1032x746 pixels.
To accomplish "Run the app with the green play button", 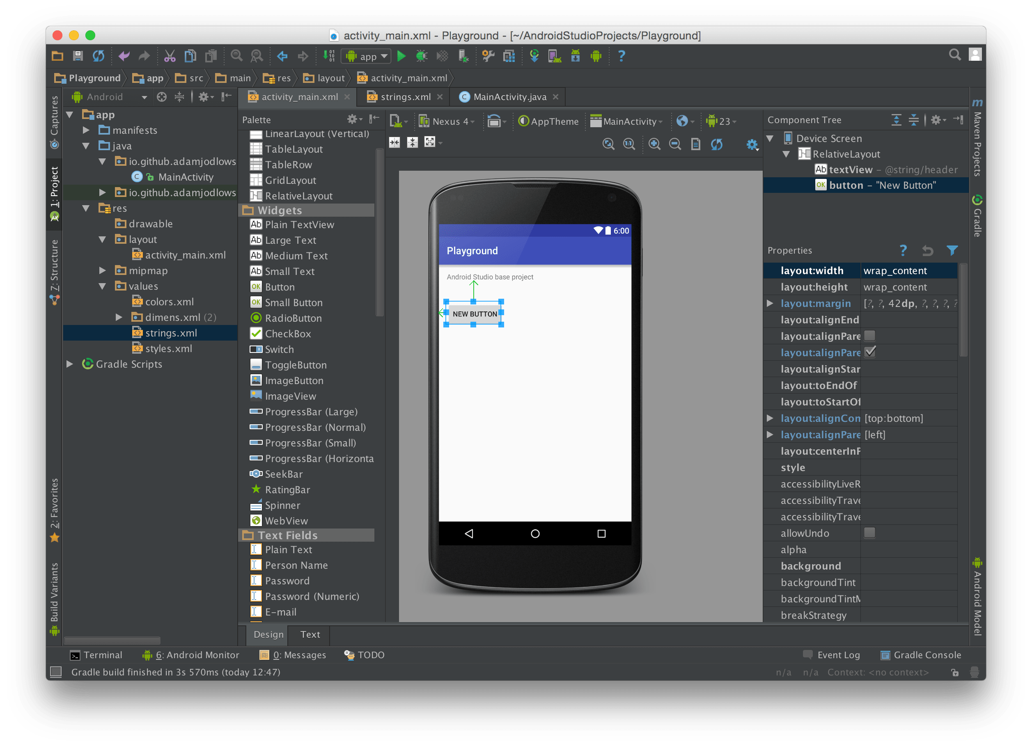I will click(401, 56).
